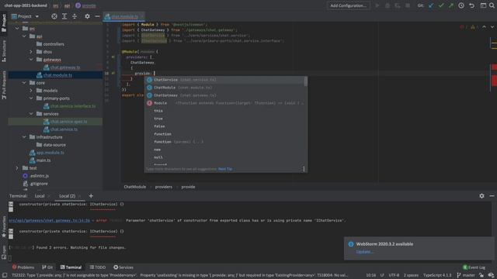Expand the dtos folder
Viewport: 497px width, 279px height.
[31, 52]
